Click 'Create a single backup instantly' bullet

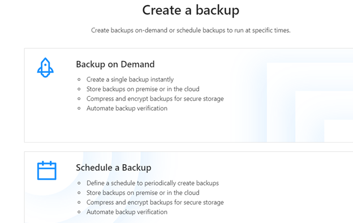point(130,79)
